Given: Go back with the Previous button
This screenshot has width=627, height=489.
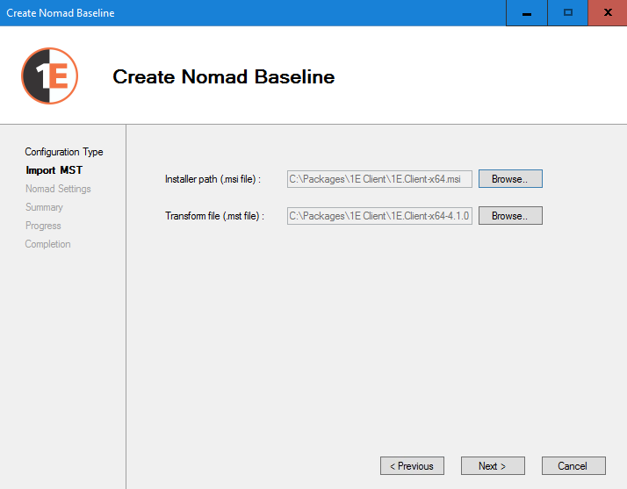Looking at the screenshot, I should (412, 466).
